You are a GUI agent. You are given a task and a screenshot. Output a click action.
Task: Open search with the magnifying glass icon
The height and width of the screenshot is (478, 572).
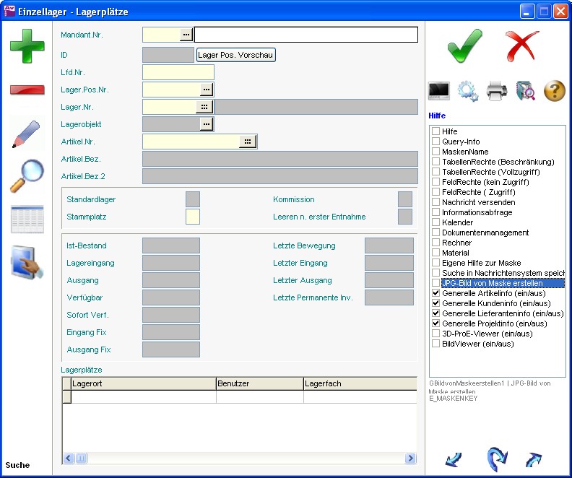click(x=27, y=176)
